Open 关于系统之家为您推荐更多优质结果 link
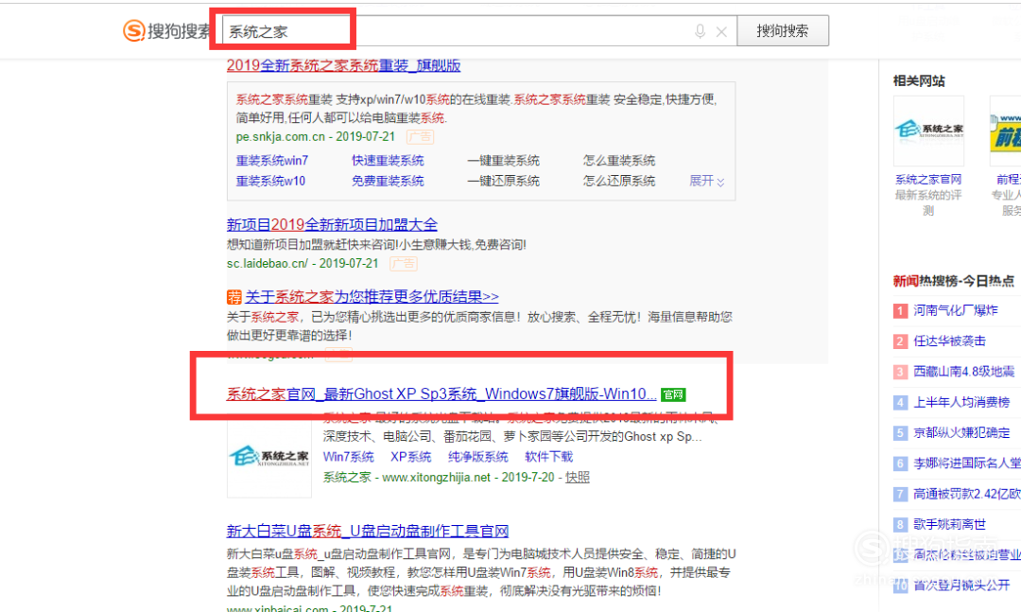 click(372, 297)
